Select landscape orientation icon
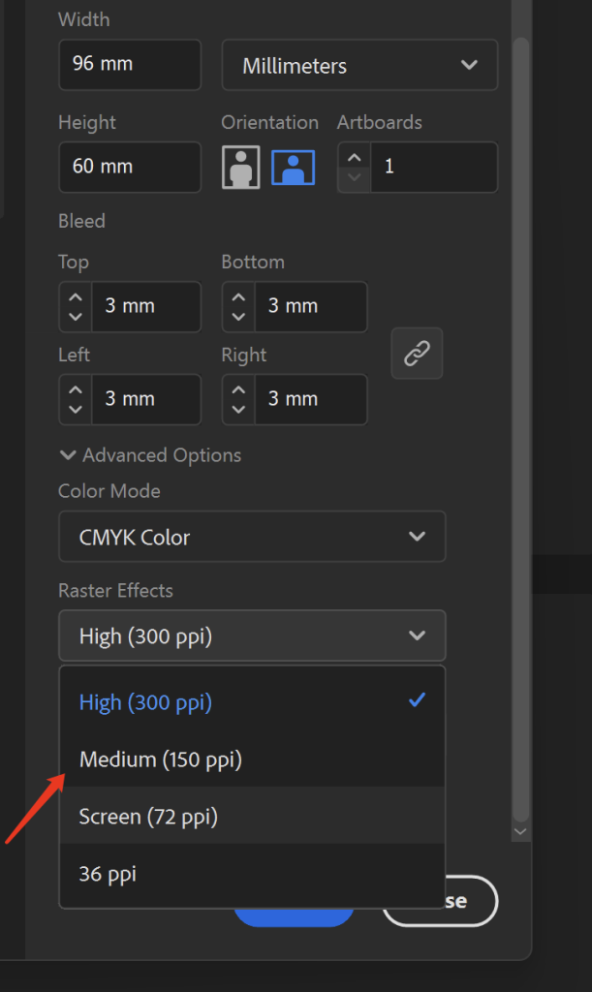This screenshot has width=592, height=992. (293, 167)
